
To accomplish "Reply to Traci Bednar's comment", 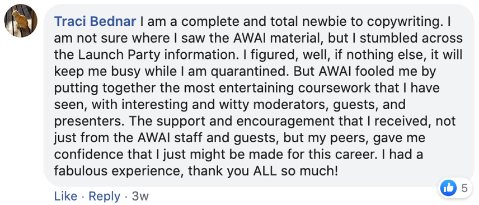I will coord(104,196).
